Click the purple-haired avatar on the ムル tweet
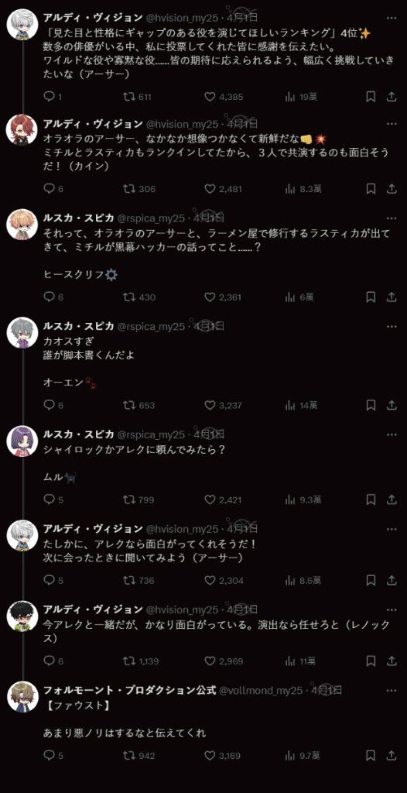The width and height of the screenshot is (407, 793). [x=22, y=441]
